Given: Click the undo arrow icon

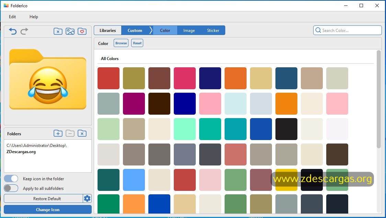Looking at the screenshot, I should (13, 31).
